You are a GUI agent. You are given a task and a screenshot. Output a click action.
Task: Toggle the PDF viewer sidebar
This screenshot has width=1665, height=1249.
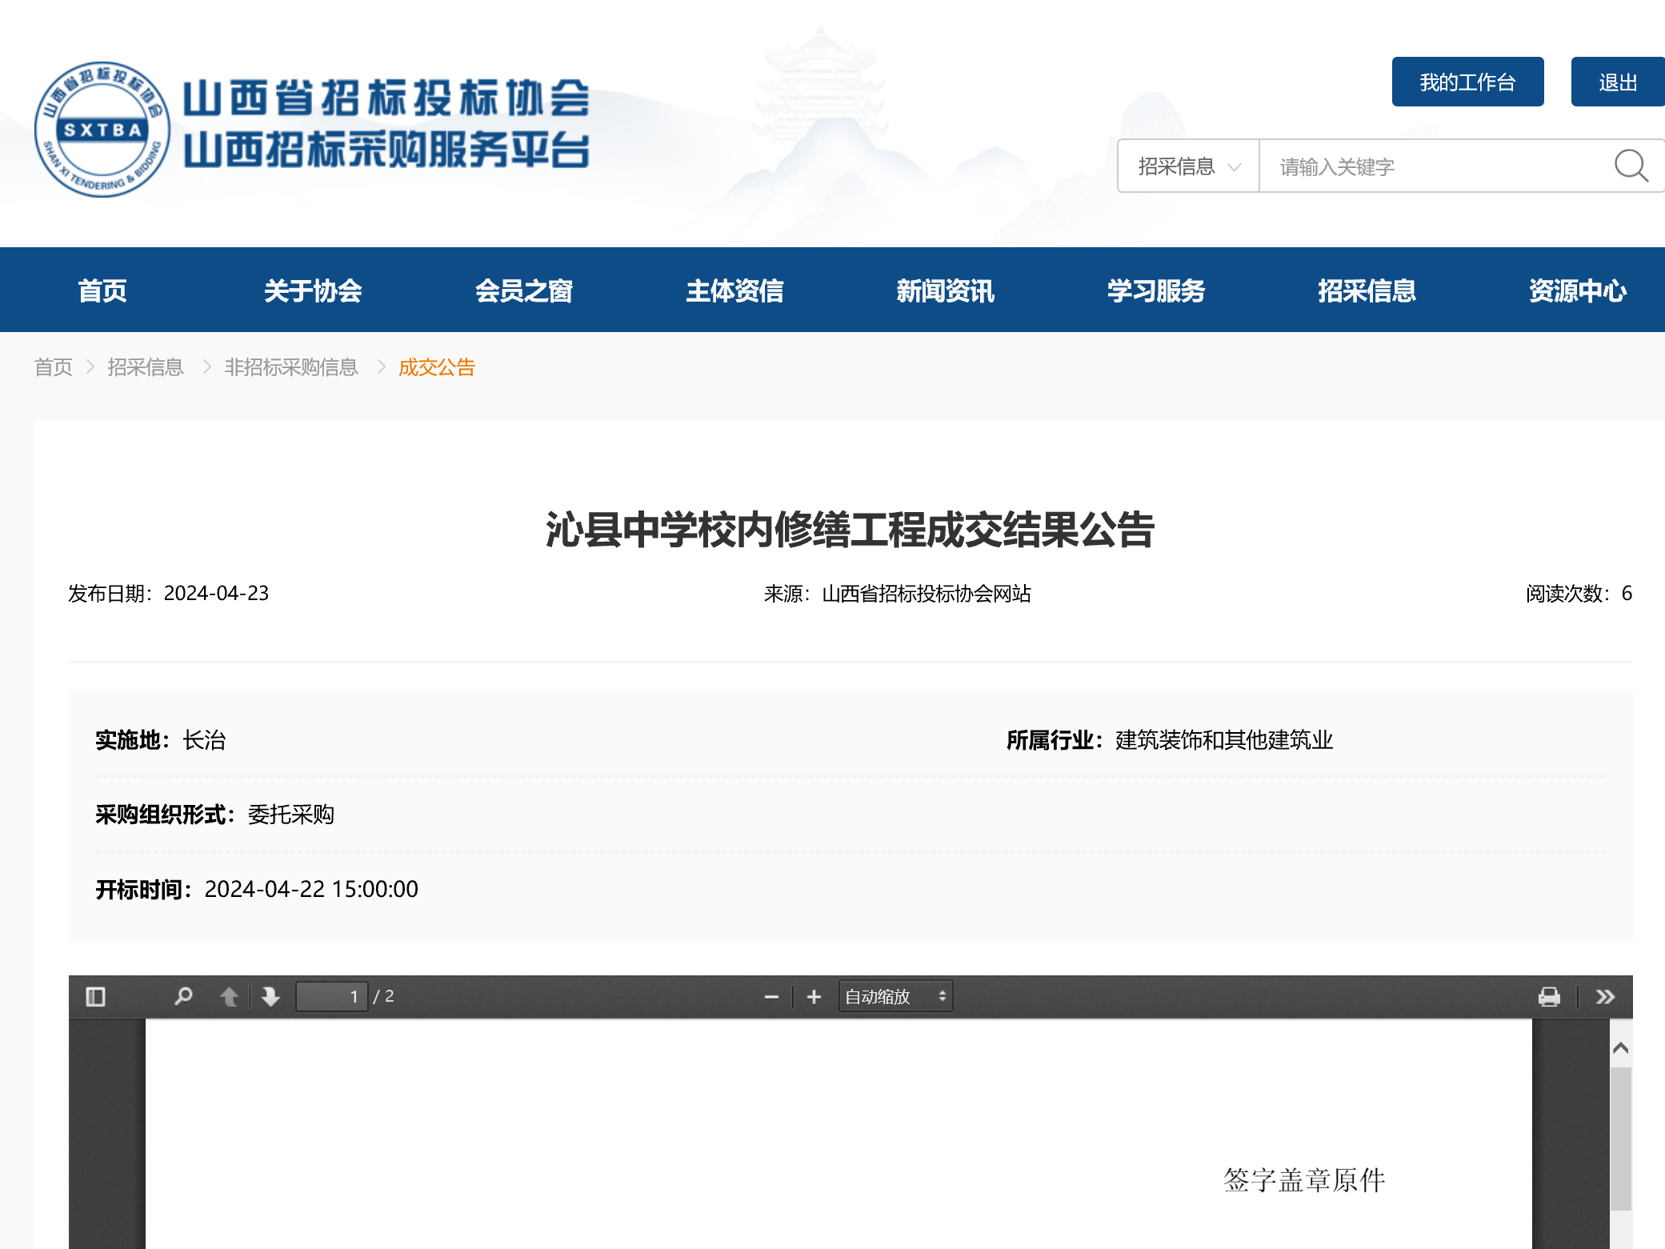(95, 996)
